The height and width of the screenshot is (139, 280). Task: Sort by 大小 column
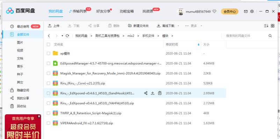[x=206, y=44]
